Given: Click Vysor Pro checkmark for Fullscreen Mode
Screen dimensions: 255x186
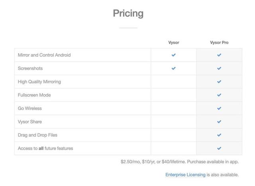Looking at the screenshot, I should coord(219,95).
